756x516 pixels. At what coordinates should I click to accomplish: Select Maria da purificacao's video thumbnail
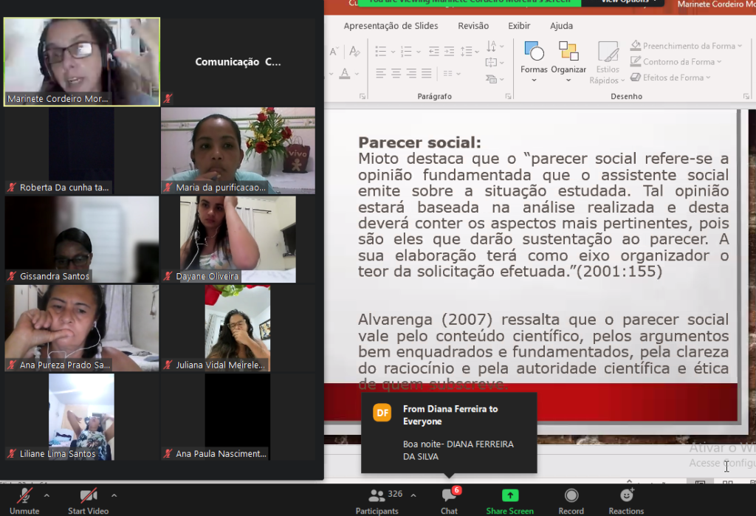[238, 151]
